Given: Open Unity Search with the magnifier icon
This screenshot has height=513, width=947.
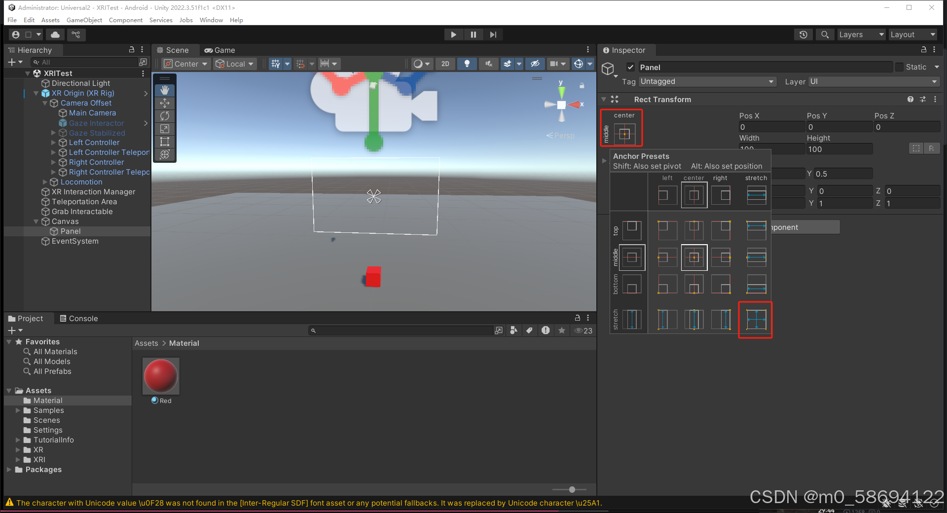Looking at the screenshot, I should [x=825, y=35].
